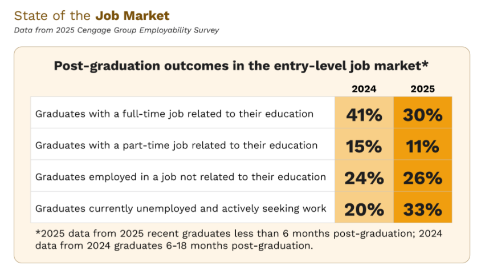Click the footnote about less than 6 months post-graduation
Viewport: 485px width, 274px height.
(x=239, y=234)
